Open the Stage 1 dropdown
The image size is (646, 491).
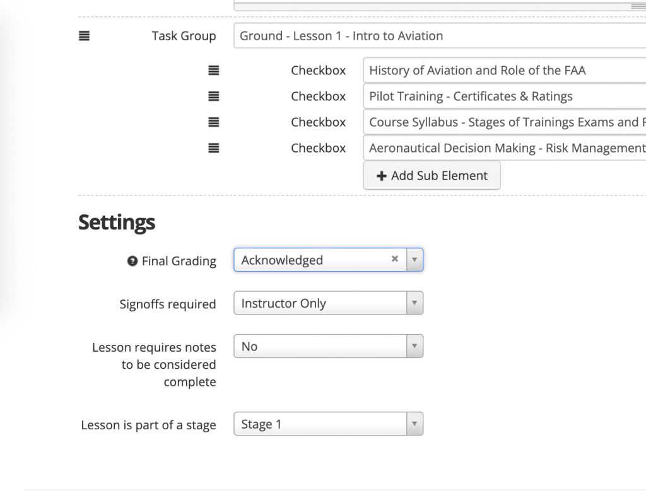click(414, 424)
